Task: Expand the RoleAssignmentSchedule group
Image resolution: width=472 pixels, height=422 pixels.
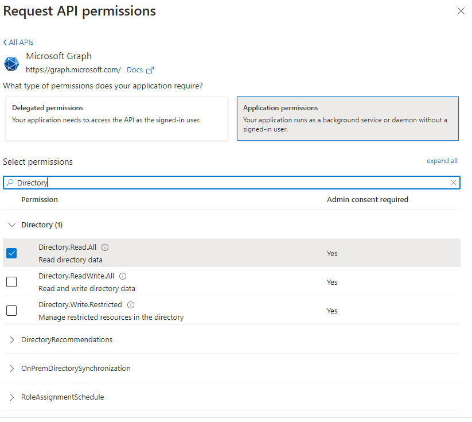Action: [12, 397]
